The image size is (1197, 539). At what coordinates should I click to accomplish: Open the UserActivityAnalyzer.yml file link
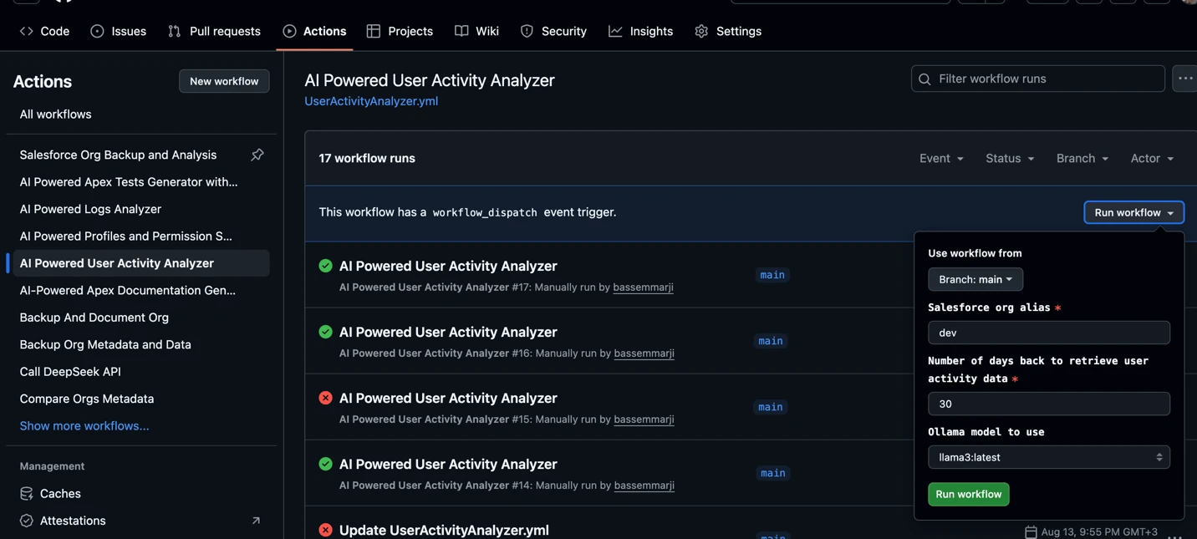pos(371,101)
